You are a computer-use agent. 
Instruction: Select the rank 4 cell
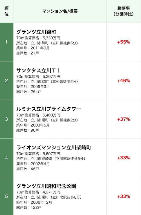pyautogui.click(x=6, y=158)
